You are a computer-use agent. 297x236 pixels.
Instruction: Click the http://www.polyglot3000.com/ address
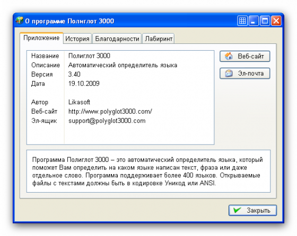tap(110, 112)
